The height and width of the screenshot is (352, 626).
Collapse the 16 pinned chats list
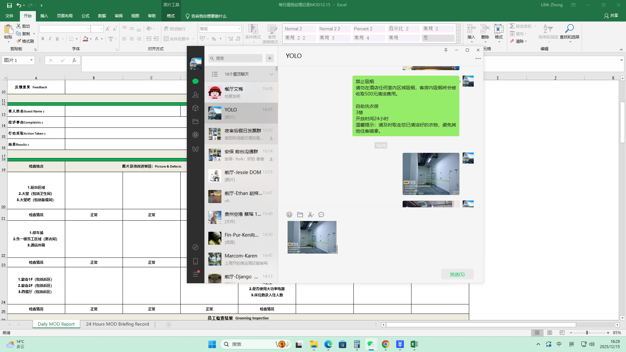coord(271,74)
